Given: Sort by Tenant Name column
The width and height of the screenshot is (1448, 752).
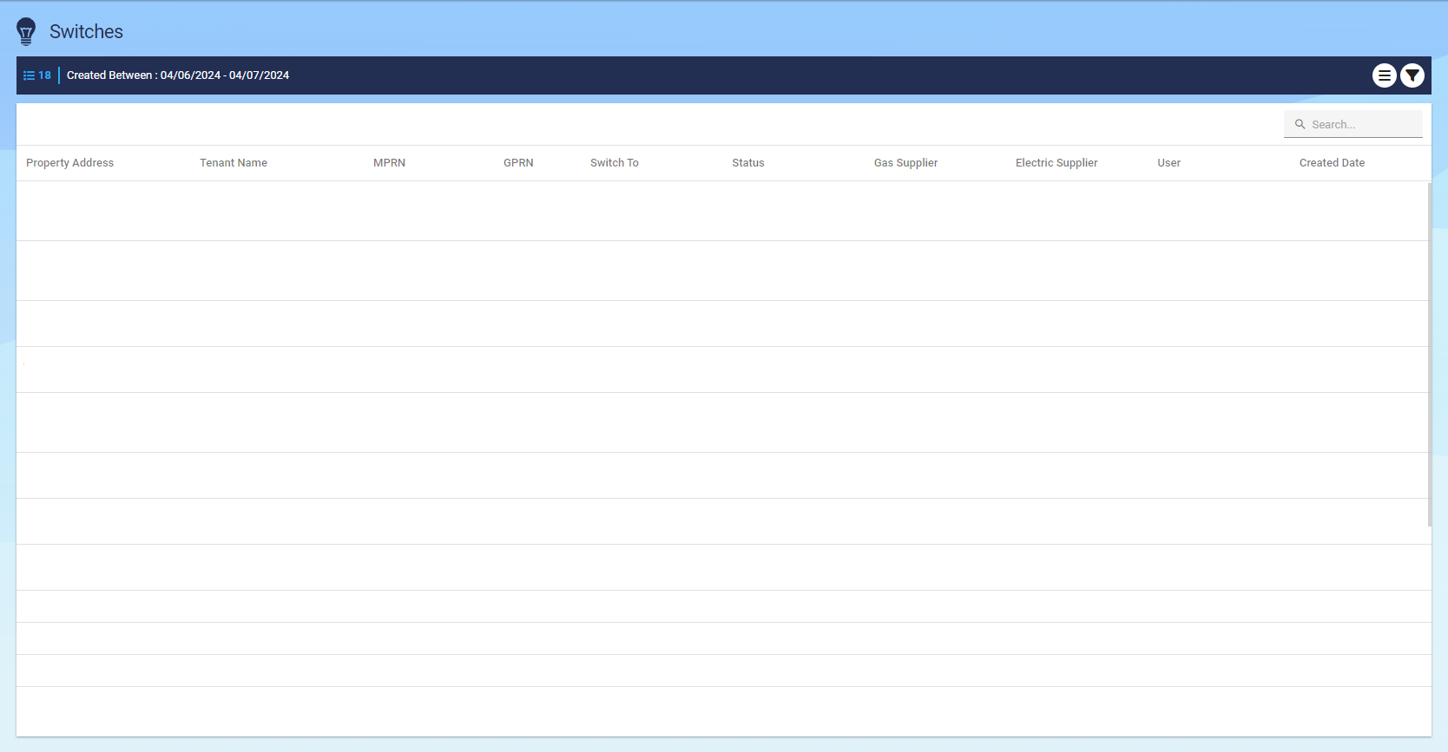Looking at the screenshot, I should tap(234, 163).
